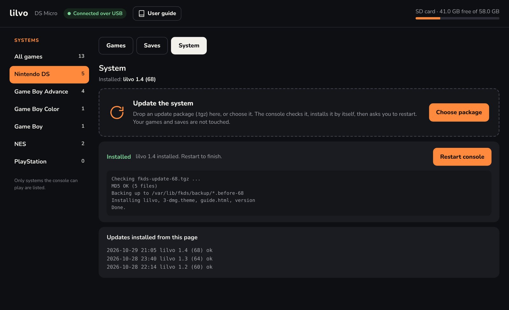
Task: Click history entry lilvo 1.4 (68)
Action: [160, 250]
